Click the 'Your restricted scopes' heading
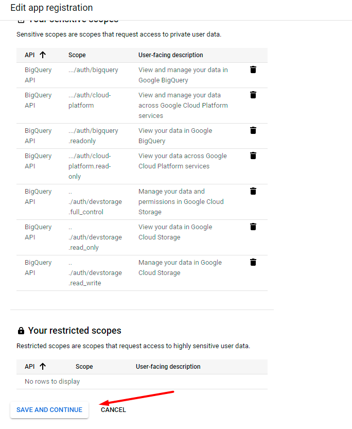The height and width of the screenshot is (429, 352). tap(75, 331)
